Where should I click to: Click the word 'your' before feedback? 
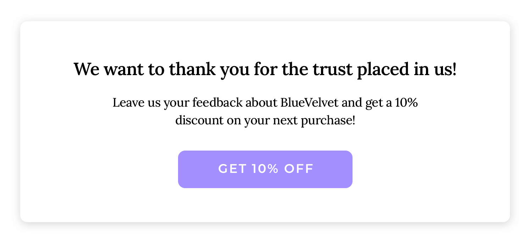click(x=177, y=103)
